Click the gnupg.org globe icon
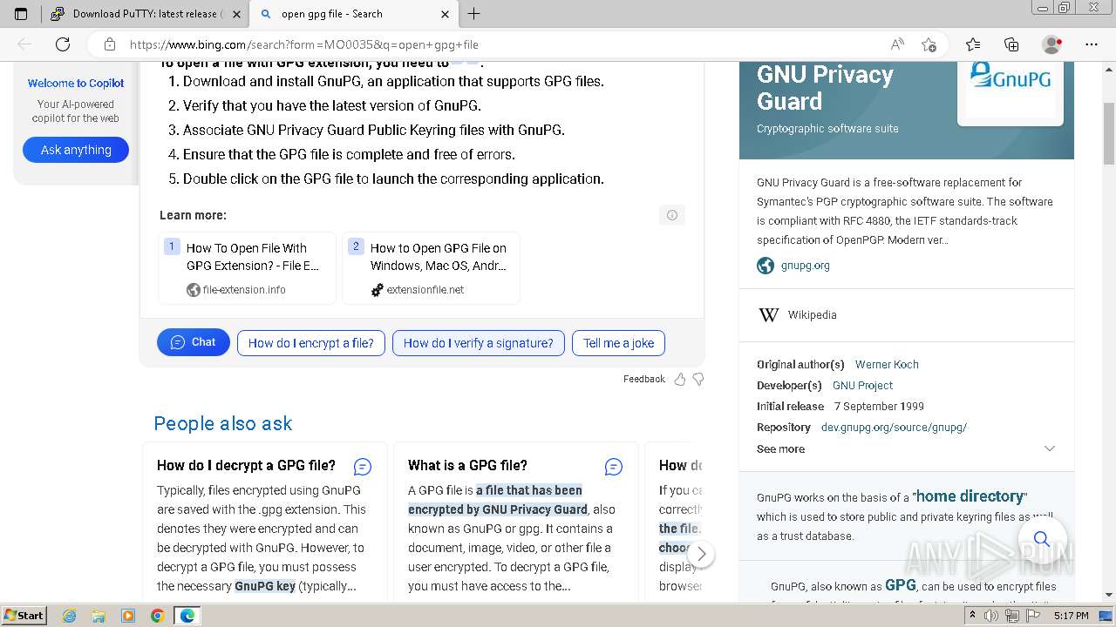The height and width of the screenshot is (627, 1116). tap(766, 266)
